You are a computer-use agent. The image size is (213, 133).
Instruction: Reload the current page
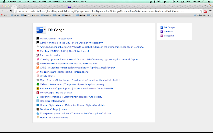coord(11,11)
